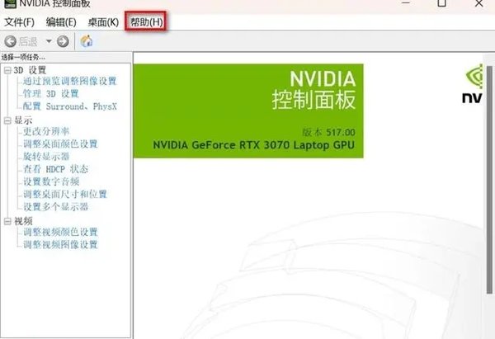Viewport: 495px width, 339px height.
Task: Click the NVIDIA logo icon at right
Action: click(x=473, y=83)
